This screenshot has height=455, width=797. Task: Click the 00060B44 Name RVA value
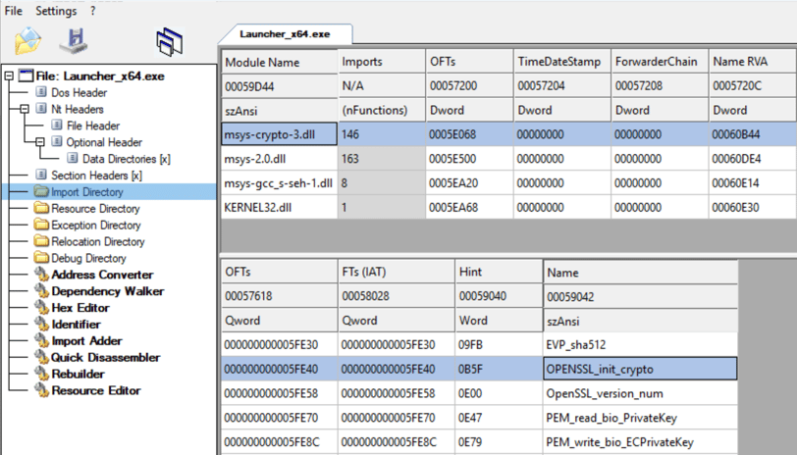pyautogui.click(x=735, y=134)
